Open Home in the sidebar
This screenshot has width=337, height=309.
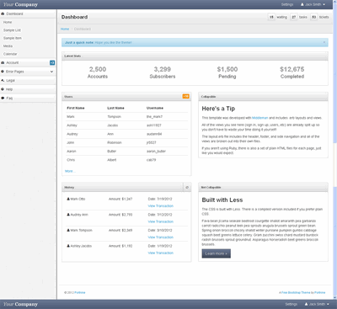pos(8,22)
